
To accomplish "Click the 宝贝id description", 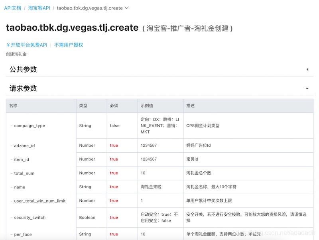I will tap(192, 159).
